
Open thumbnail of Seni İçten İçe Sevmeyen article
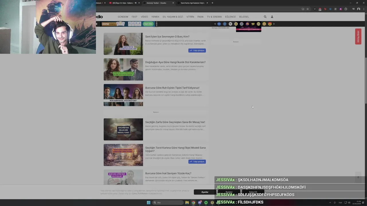tap(123, 44)
